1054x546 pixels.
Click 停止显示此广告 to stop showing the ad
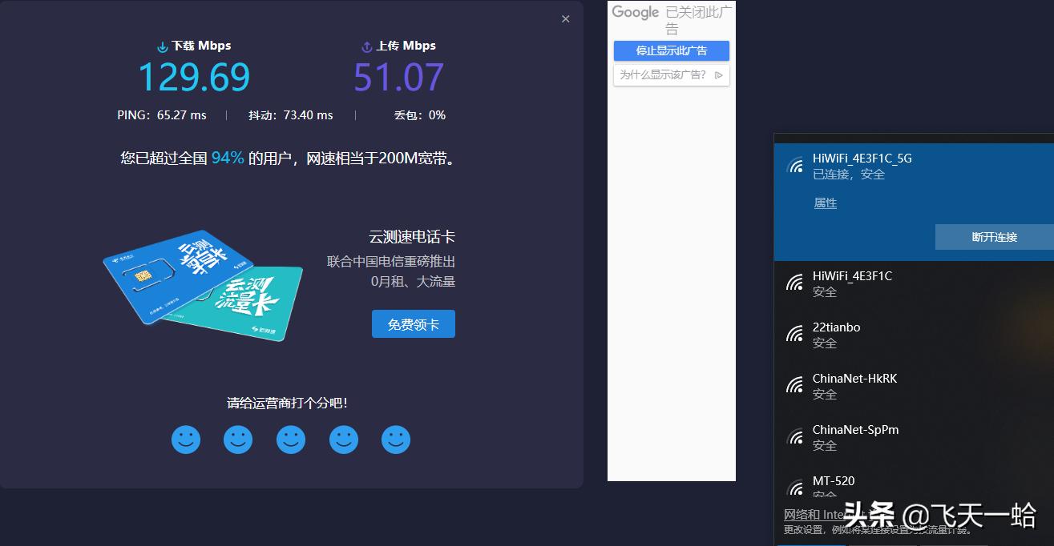tap(672, 50)
